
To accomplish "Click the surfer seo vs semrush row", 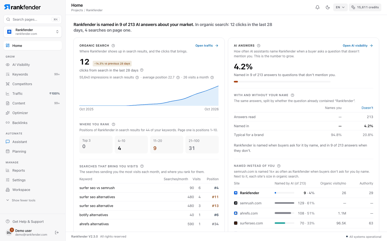I will tap(149, 188).
